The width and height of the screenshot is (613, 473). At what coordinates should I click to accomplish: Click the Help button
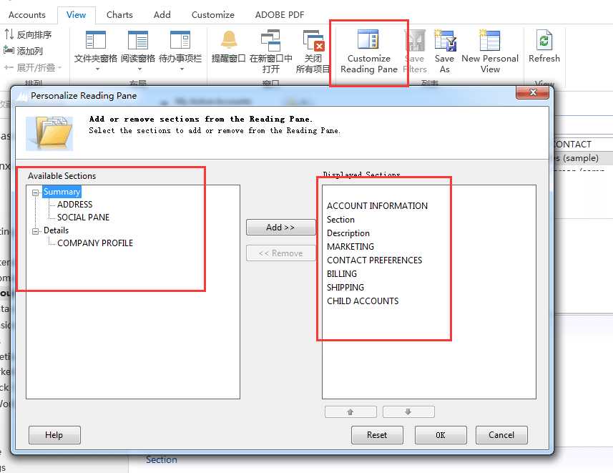pyautogui.click(x=54, y=435)
